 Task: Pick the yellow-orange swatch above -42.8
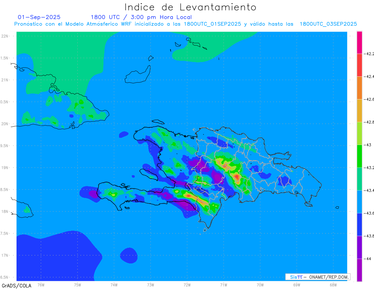[x=359, y=110]
